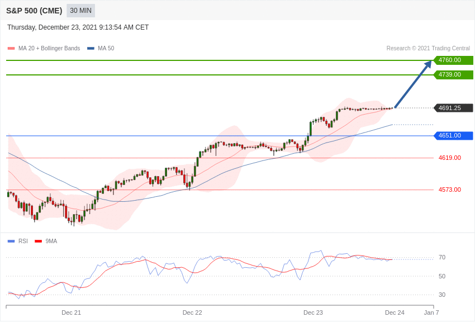Image resolution: width=475 pixels, height=322 pixels.
Task: Click the red 9MA legend swatch
Action: (38, 241)
